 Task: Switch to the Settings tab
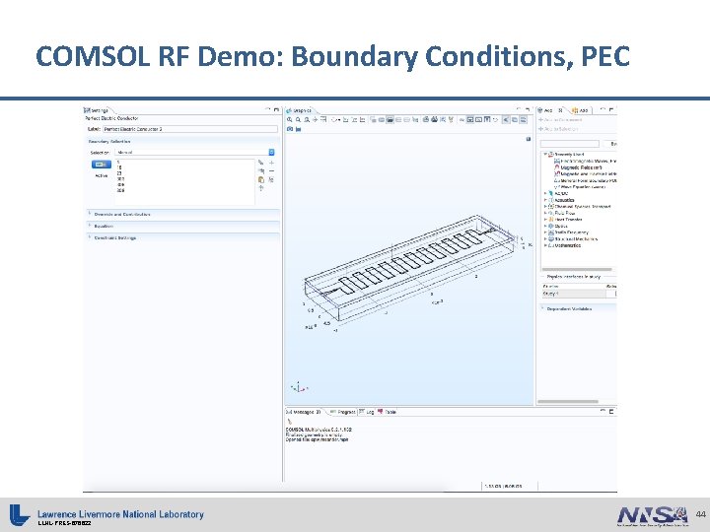[x=97, y=110]
